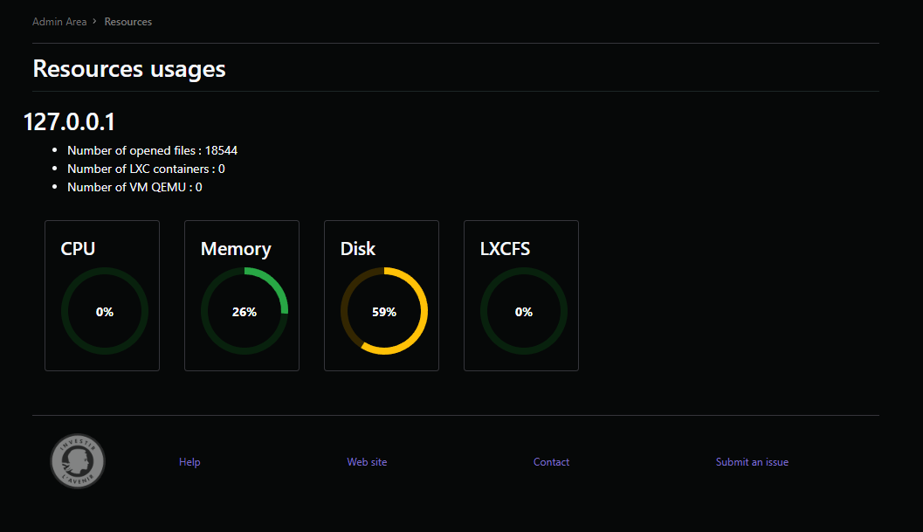Screen dimensions: 923x532
Task: Click the Resources usages page heading
Action: click(x=129, y=69)
